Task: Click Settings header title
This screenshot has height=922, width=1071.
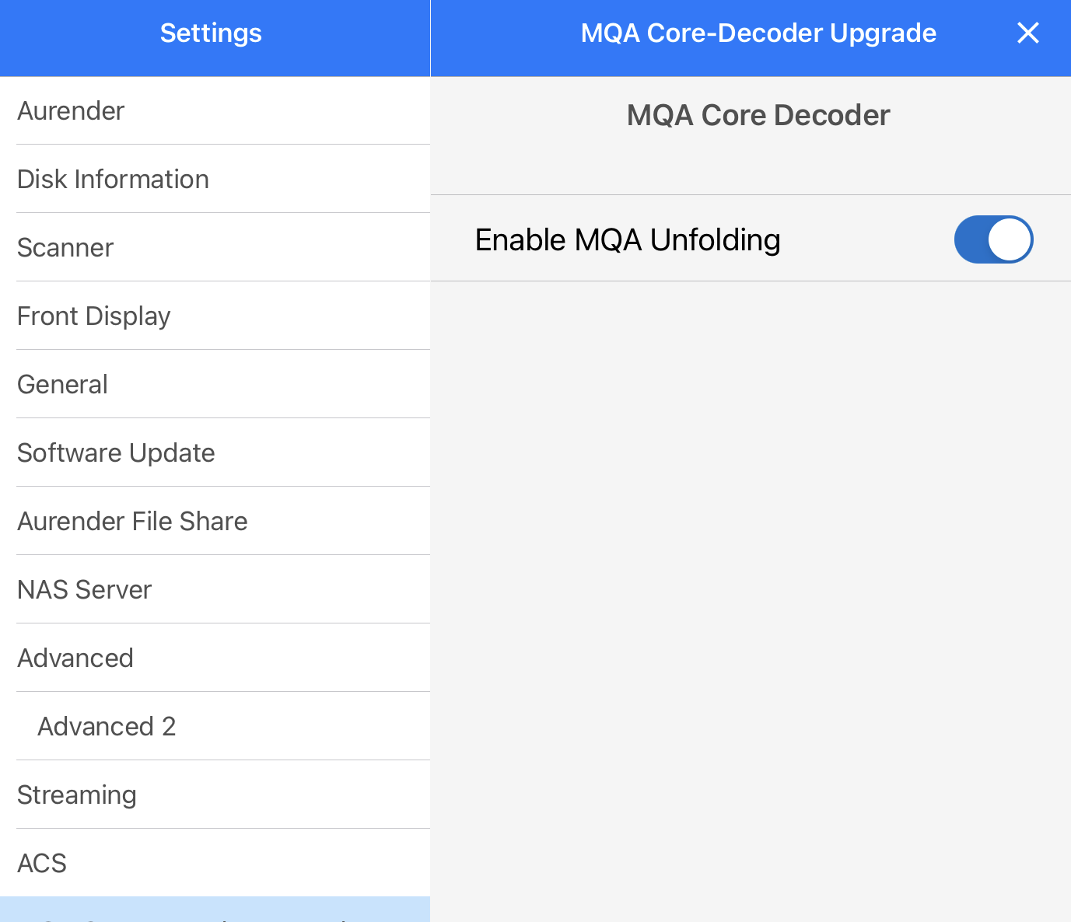Action: [x=211, y=33]
